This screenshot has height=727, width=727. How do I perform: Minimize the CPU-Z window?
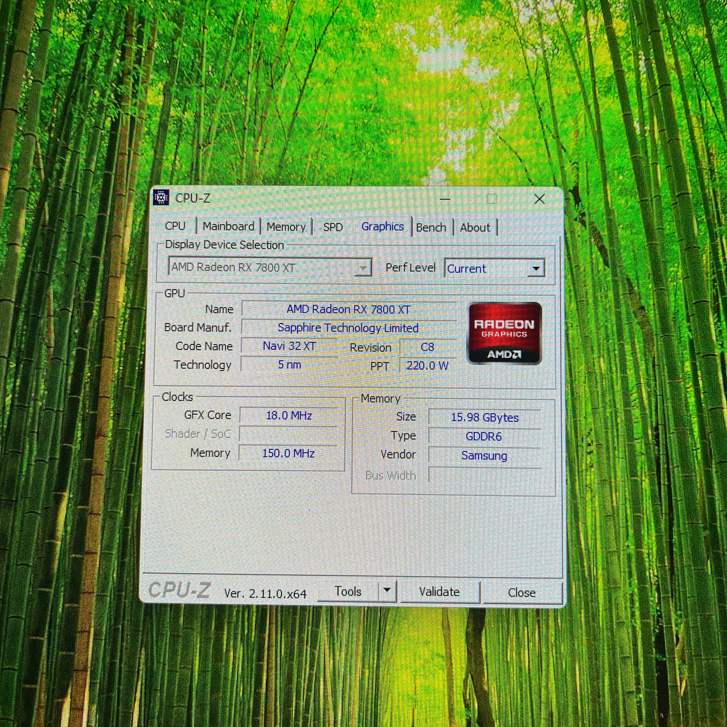pyautogui.click(x=445, y=198)
